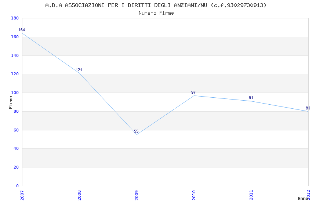Image resolution: width=312 pixels, height=202 pixels.
Task: Click the x-axis year 2010
Action: pyautogui.click(x=194, y=195)
